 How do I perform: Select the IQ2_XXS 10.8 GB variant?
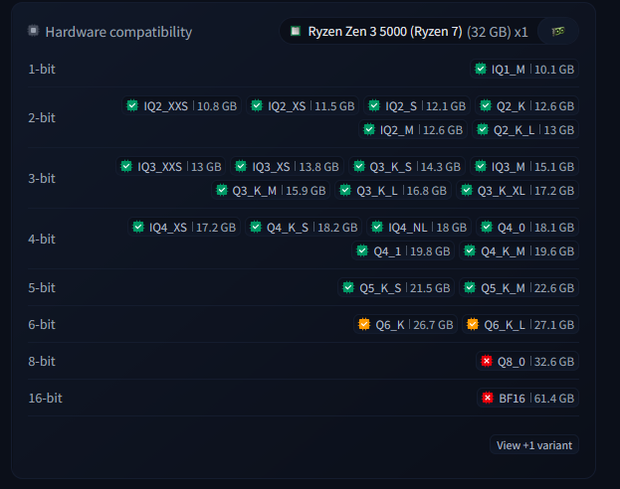coord(181,106)
